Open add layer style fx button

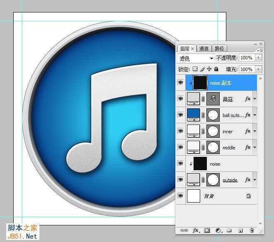click(x=196, y=230)
